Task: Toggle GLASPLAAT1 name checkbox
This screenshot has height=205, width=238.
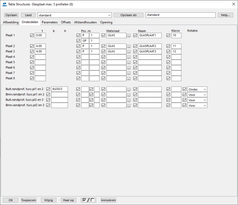Action: 135,35
